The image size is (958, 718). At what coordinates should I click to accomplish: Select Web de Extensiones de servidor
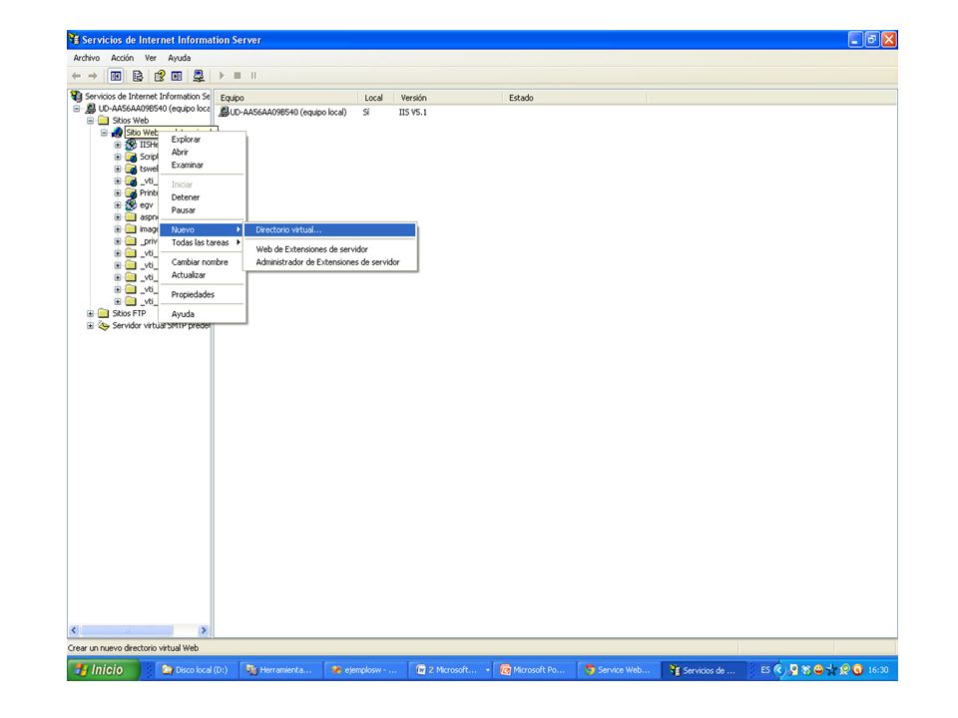pos(330,249)
